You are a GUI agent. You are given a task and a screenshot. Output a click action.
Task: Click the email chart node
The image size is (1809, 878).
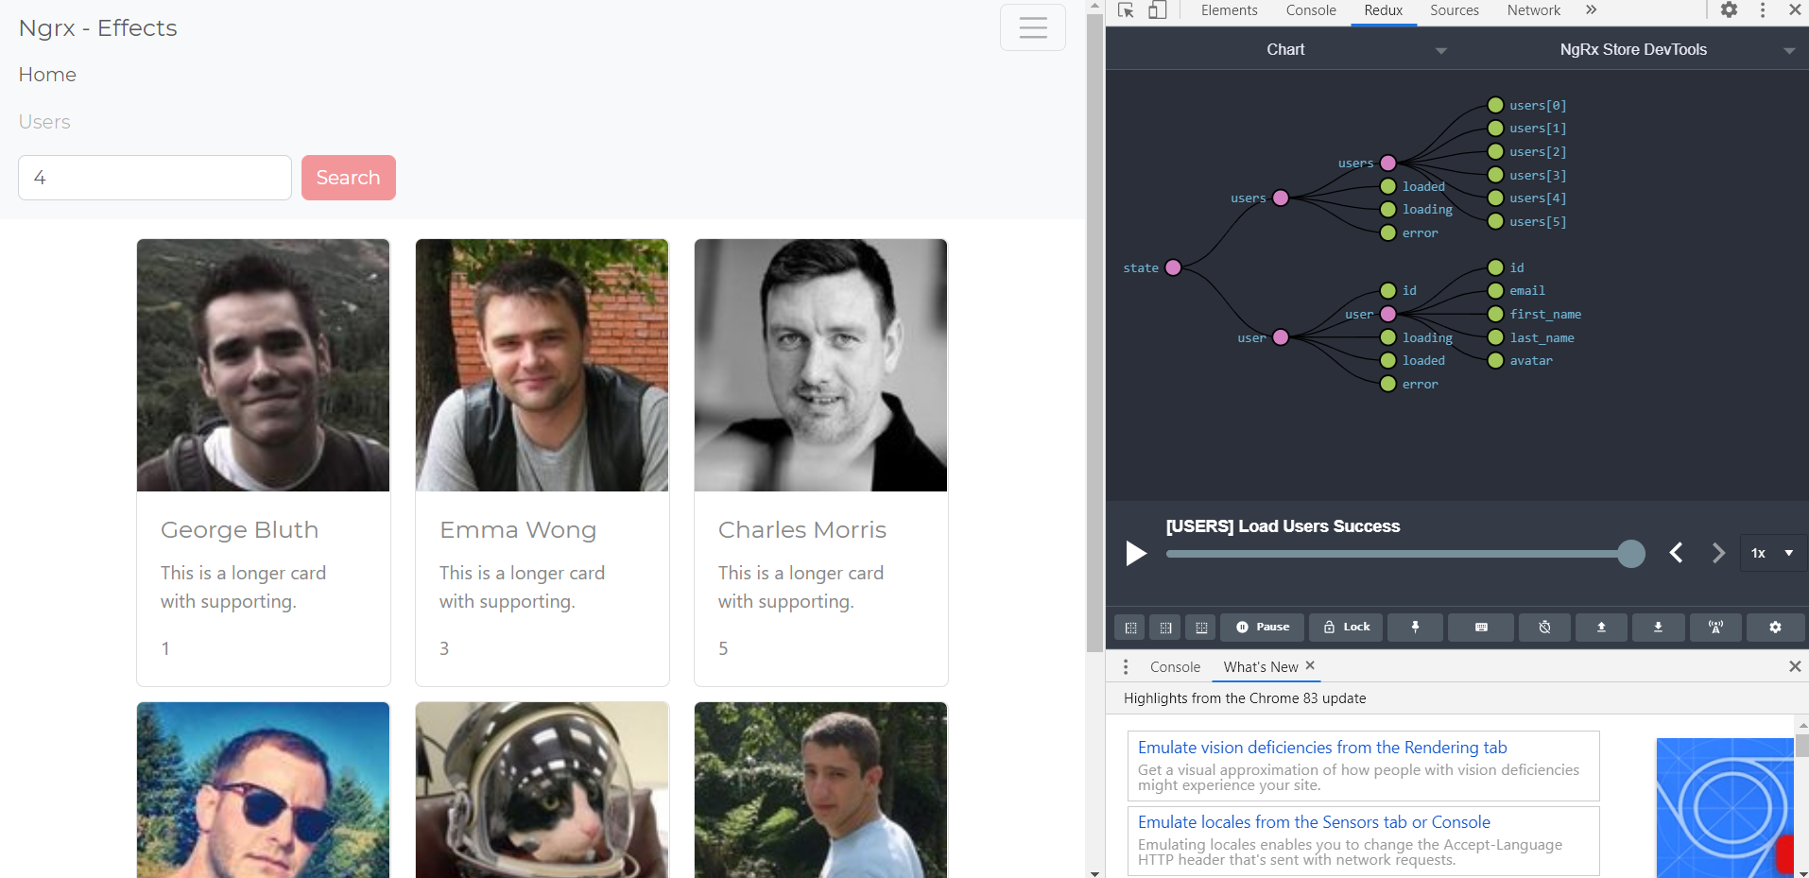1495,290
